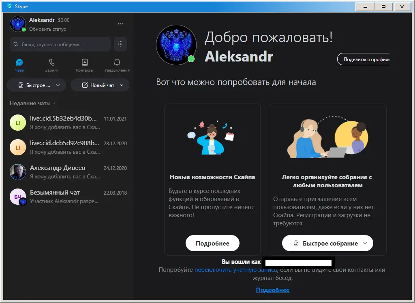Open the three-dots more options menu
The height and width of the screenshot is (303, 415).
tap(121, 24)
